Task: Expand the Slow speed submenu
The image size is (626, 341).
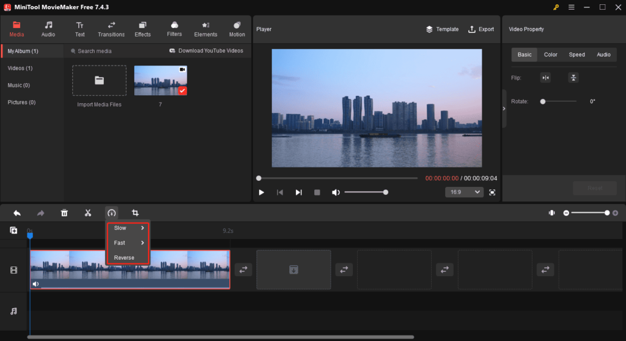Action: coord(128,228)
